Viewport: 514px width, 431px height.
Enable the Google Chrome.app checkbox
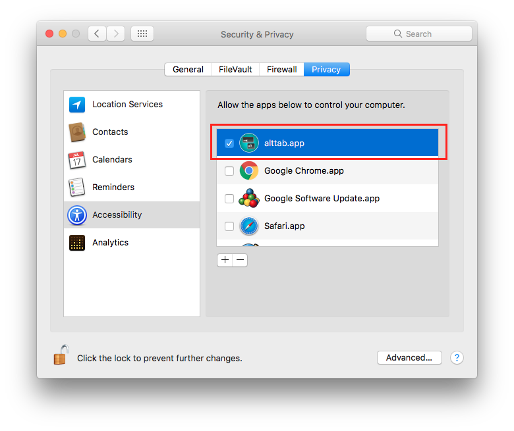click(x=229, y=171)
